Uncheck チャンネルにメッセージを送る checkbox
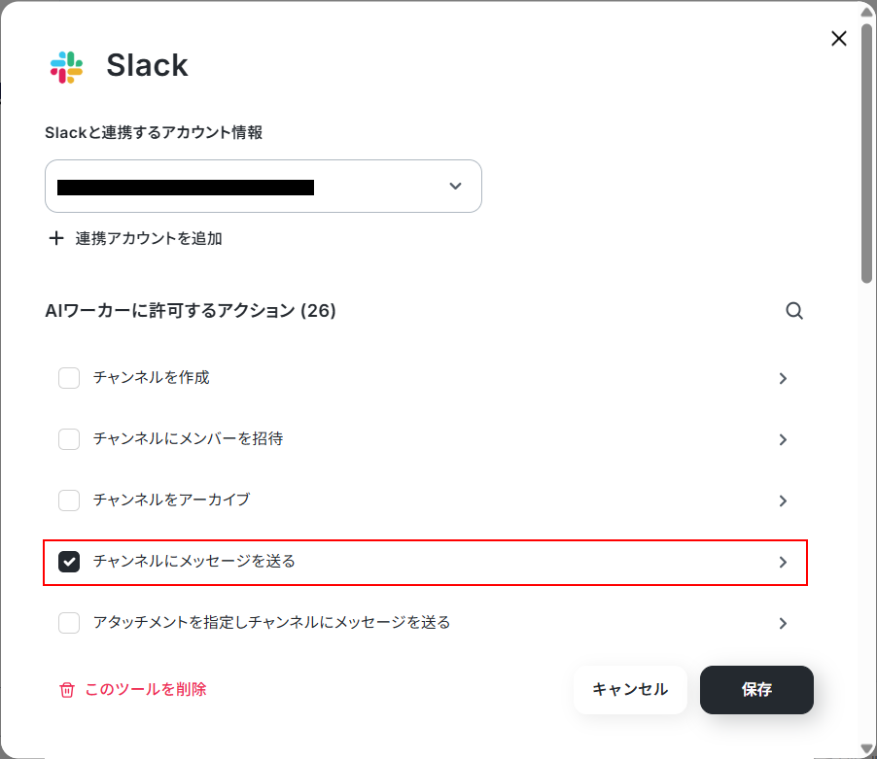The image size is (877, 759). coord(69,562)
